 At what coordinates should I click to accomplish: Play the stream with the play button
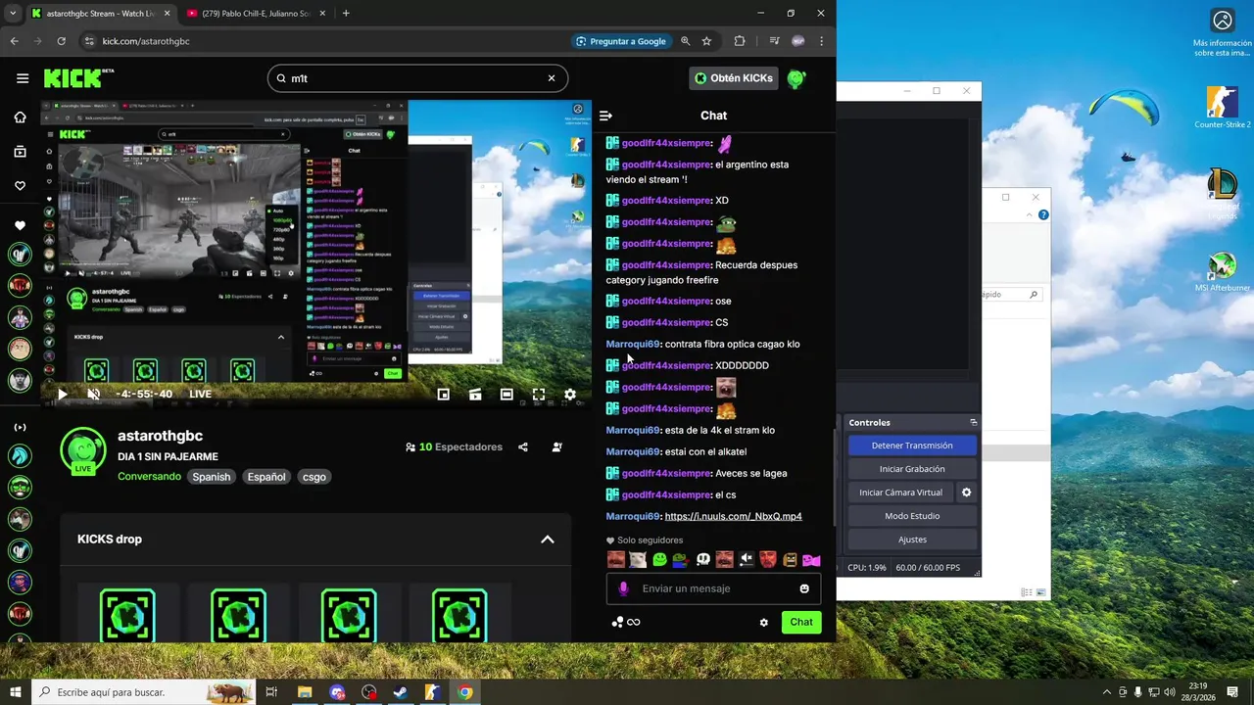click(62, 395)
